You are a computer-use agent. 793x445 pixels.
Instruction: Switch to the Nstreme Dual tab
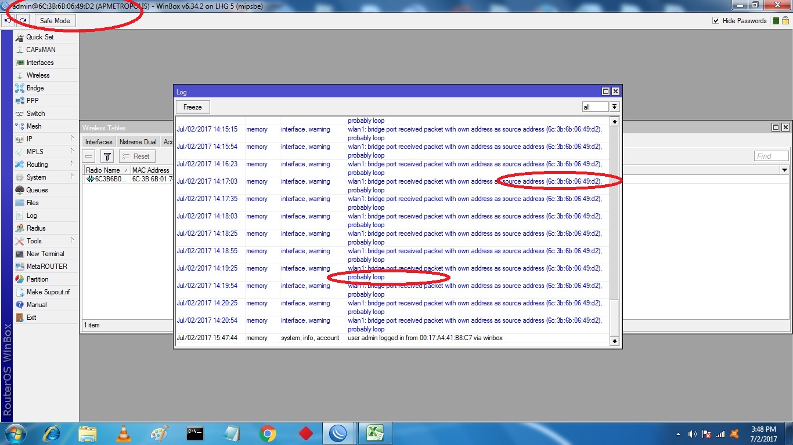pyautogui.click(x=137, y=141)
